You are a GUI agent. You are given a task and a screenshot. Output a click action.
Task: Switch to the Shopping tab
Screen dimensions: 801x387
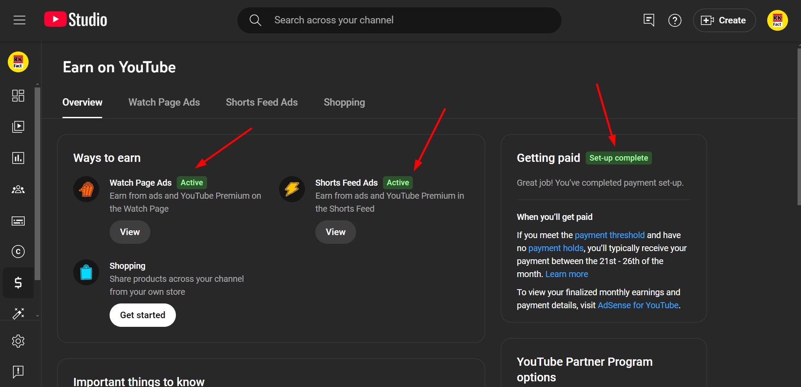click(x=344, y=103)
